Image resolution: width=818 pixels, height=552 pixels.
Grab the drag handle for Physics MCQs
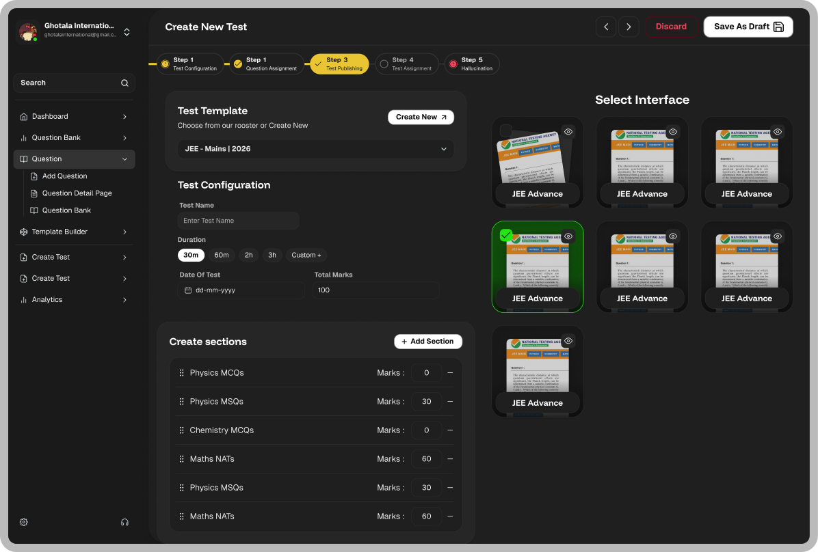coord(181,373)
